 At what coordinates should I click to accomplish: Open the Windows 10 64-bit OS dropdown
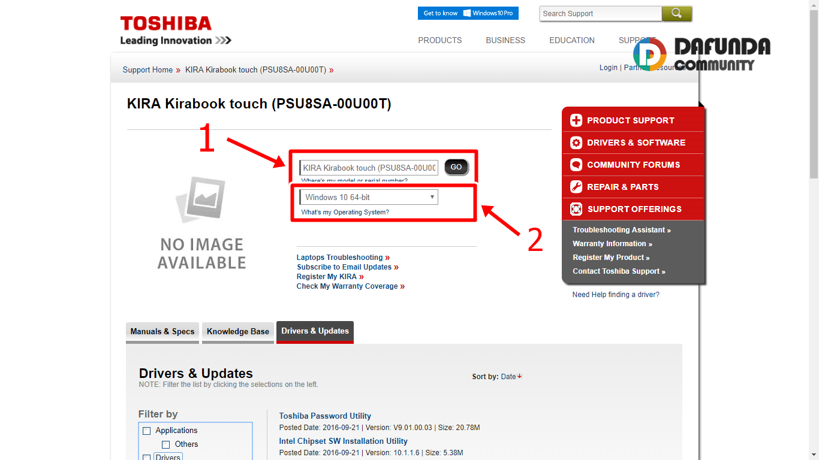point(369,197)
